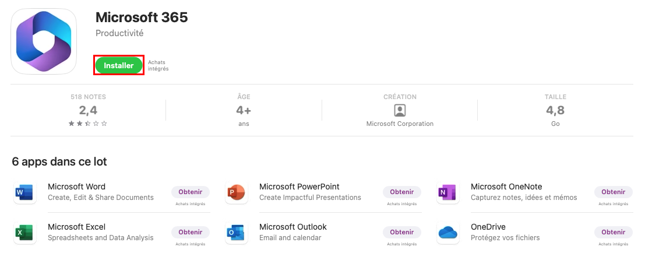Click 'Create Impactful Presentations' subtitle
Viewport: 645px width, 253px height.
[x=310, y=198]
